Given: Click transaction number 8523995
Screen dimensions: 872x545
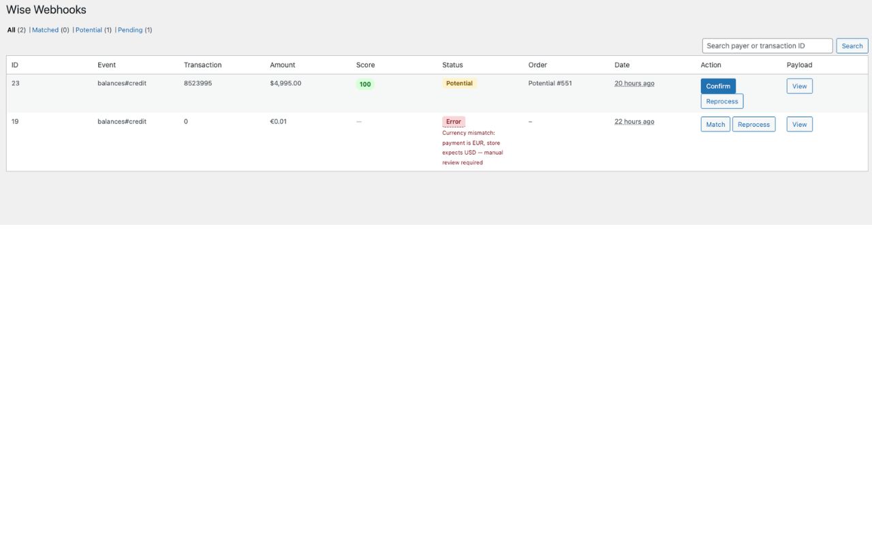Looking at the screenshot, I should click(x=198, y=83).
